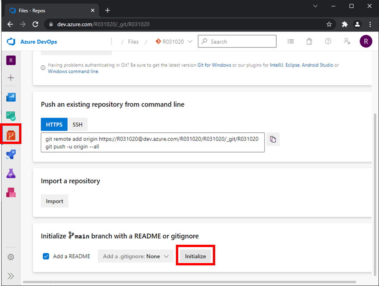Open Pipelines rocket icon in sidebar
Screen dimensions: 379x286
tap(11, 154)
